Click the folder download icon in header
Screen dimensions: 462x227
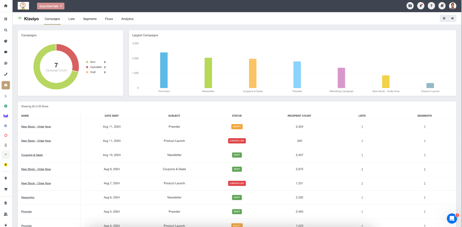click(x=410, y=6)
